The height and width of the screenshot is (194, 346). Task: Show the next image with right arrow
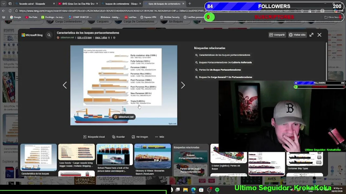click(183, 85)
